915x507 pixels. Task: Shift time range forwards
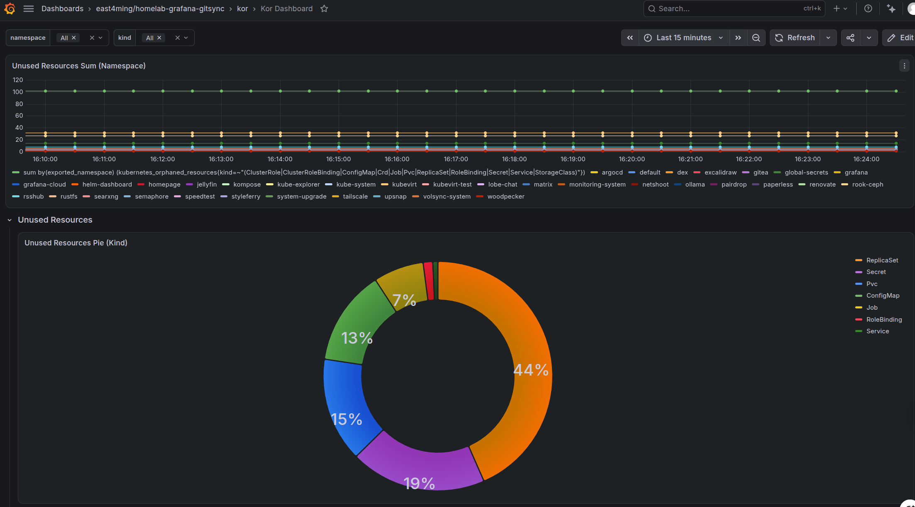738,38
